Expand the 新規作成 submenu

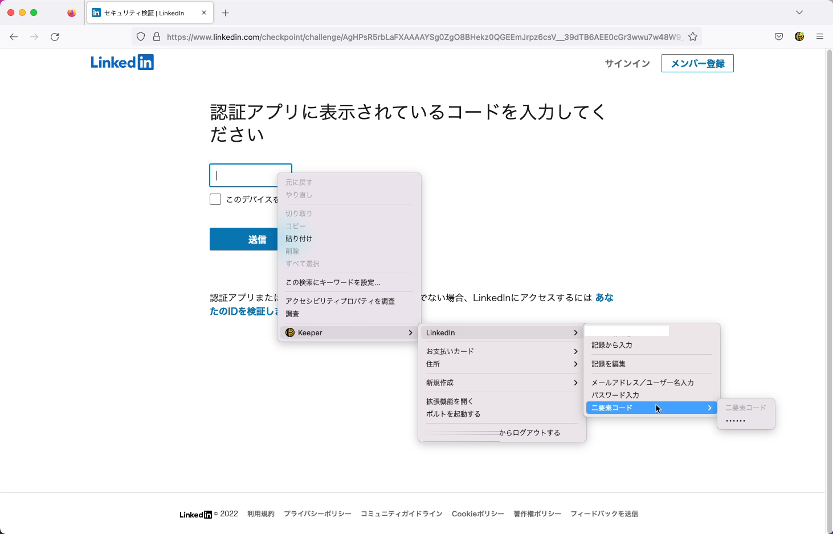point(501,383)
